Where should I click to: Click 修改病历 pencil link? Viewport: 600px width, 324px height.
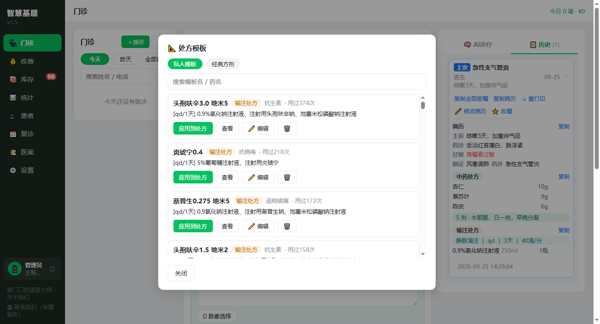pyautogui.click(x=470, y=111)
